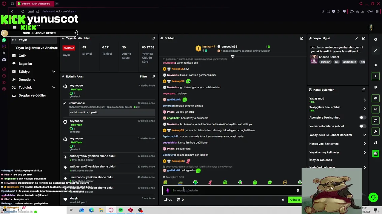This screenshot has height=214, width=382.
Task: Click the YAYINDA live status badge
Action: point(69,48)
